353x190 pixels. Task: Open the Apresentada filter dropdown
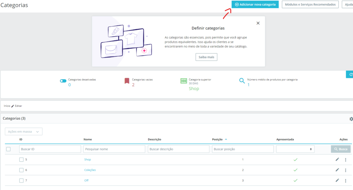pos(295,149)
